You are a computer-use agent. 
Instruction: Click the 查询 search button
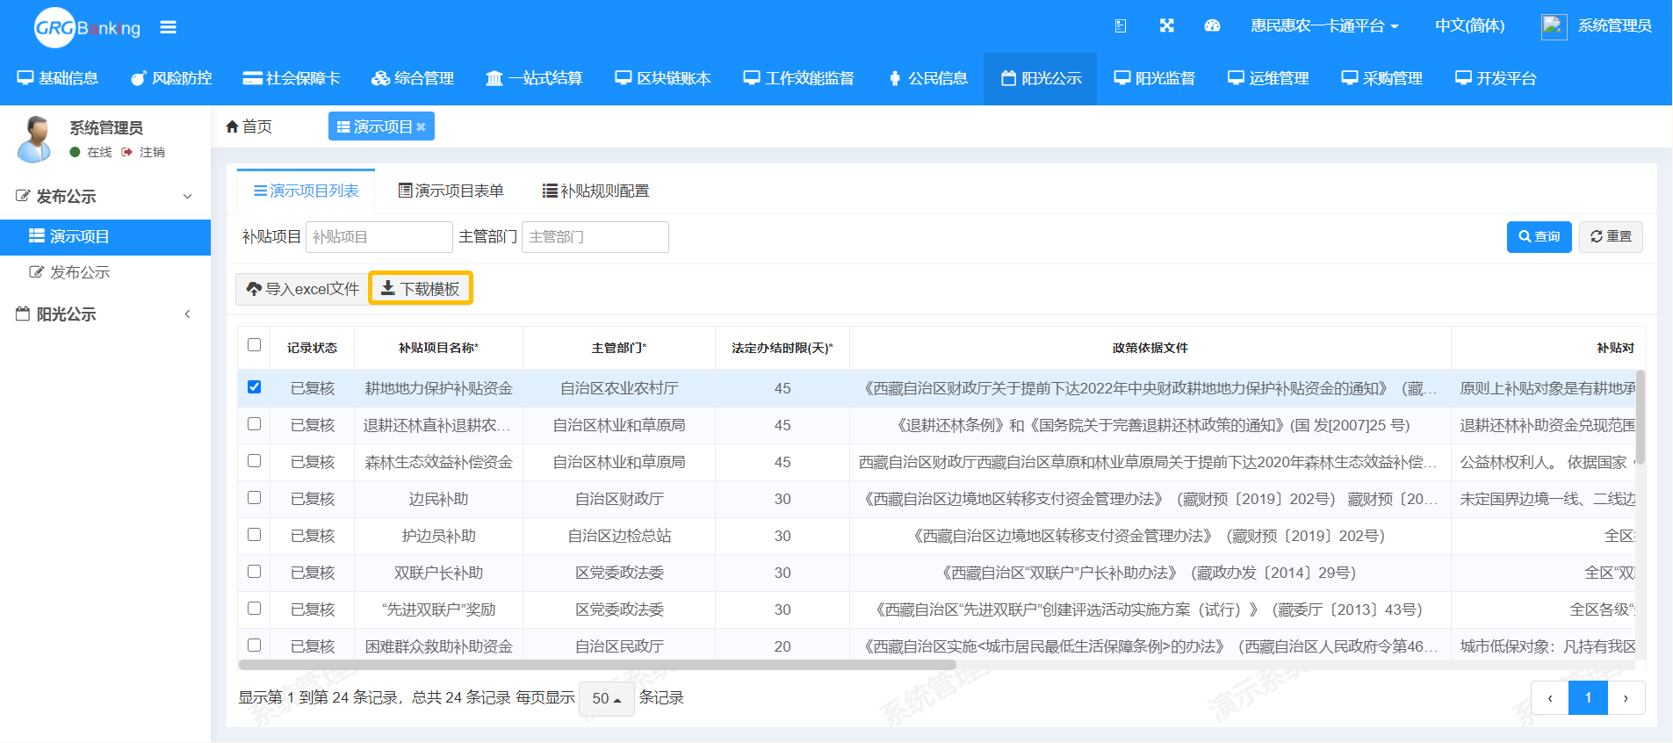(1539, 236)
